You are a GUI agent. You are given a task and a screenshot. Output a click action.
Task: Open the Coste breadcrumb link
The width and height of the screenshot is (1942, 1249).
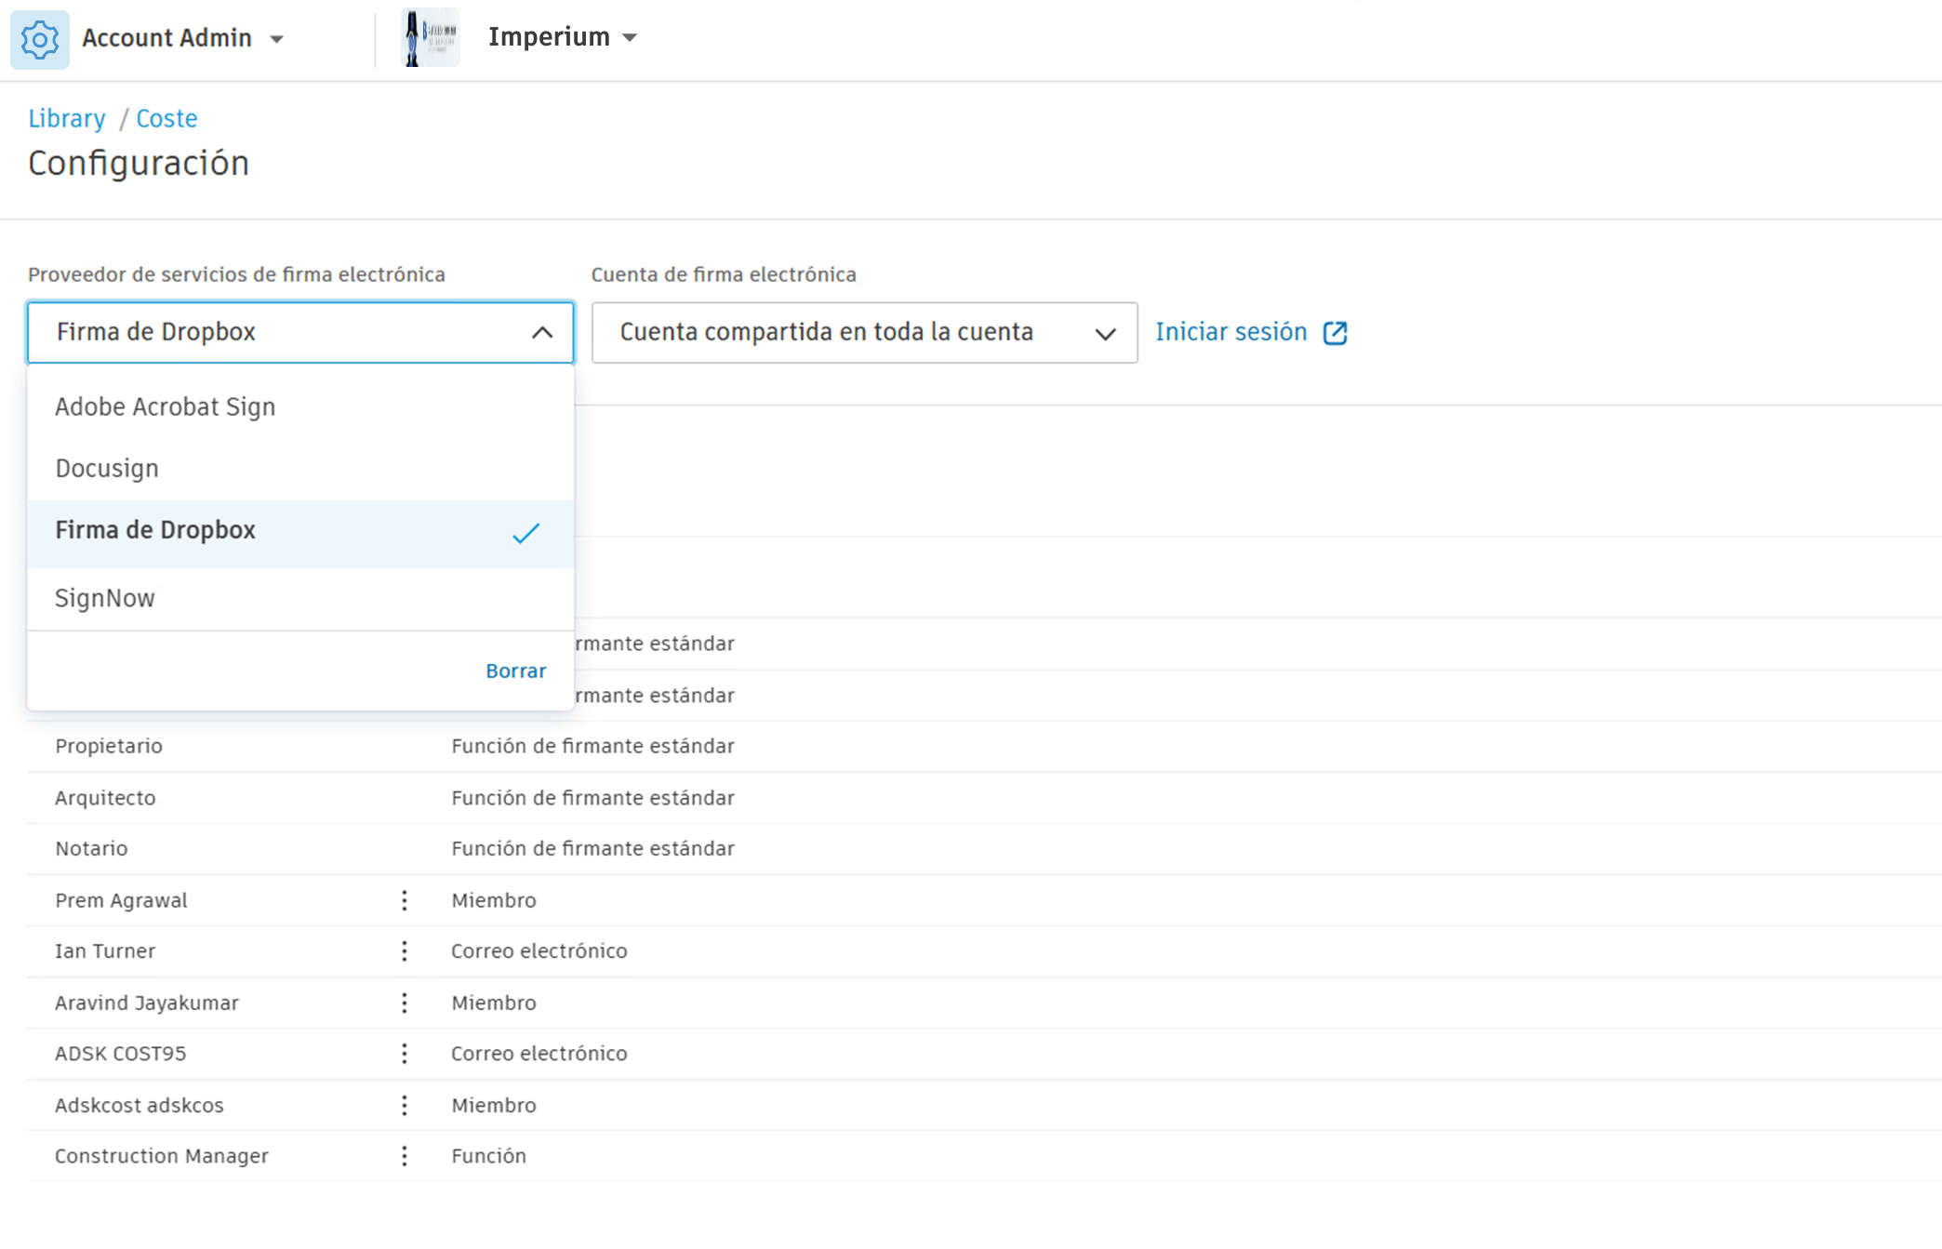click(166, 118)
